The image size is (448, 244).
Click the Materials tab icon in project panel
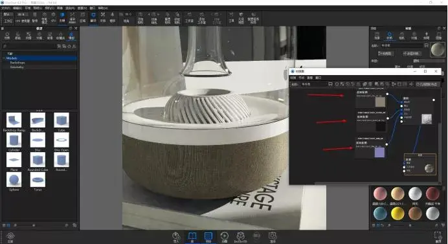pyautogui.click(x=389, y=36)
